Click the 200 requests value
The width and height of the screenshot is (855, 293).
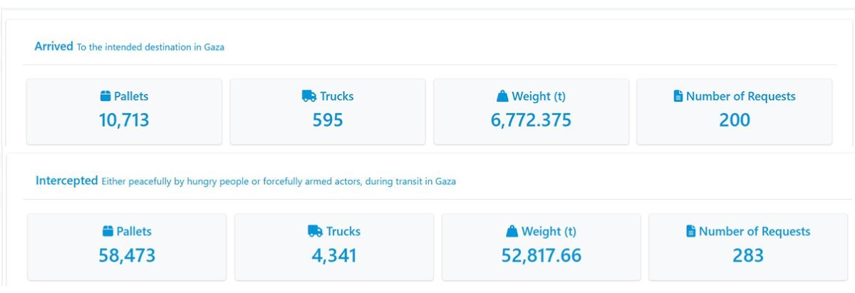pos(734,119)
